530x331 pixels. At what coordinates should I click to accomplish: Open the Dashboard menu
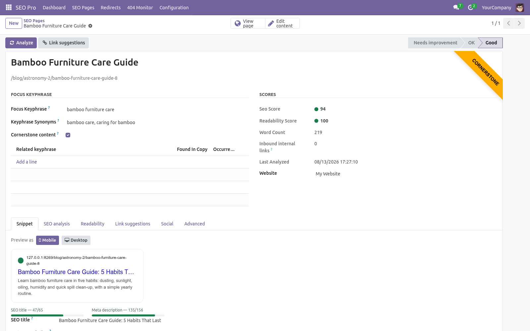pyautogui.click(x=54, y=7)
